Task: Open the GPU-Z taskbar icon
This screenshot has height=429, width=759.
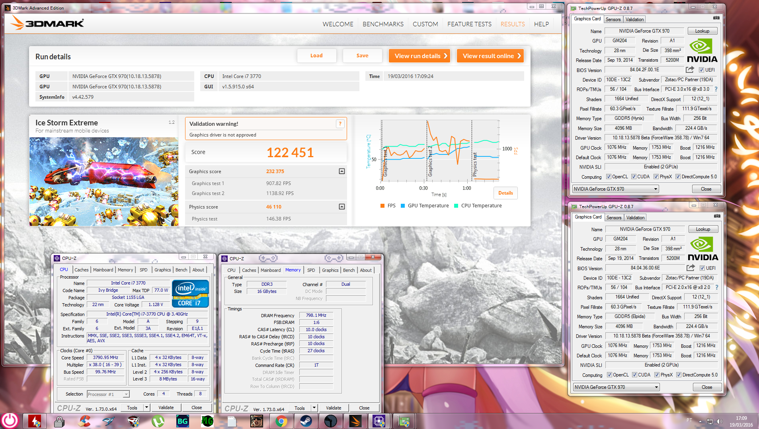Action: pos(404,421)
